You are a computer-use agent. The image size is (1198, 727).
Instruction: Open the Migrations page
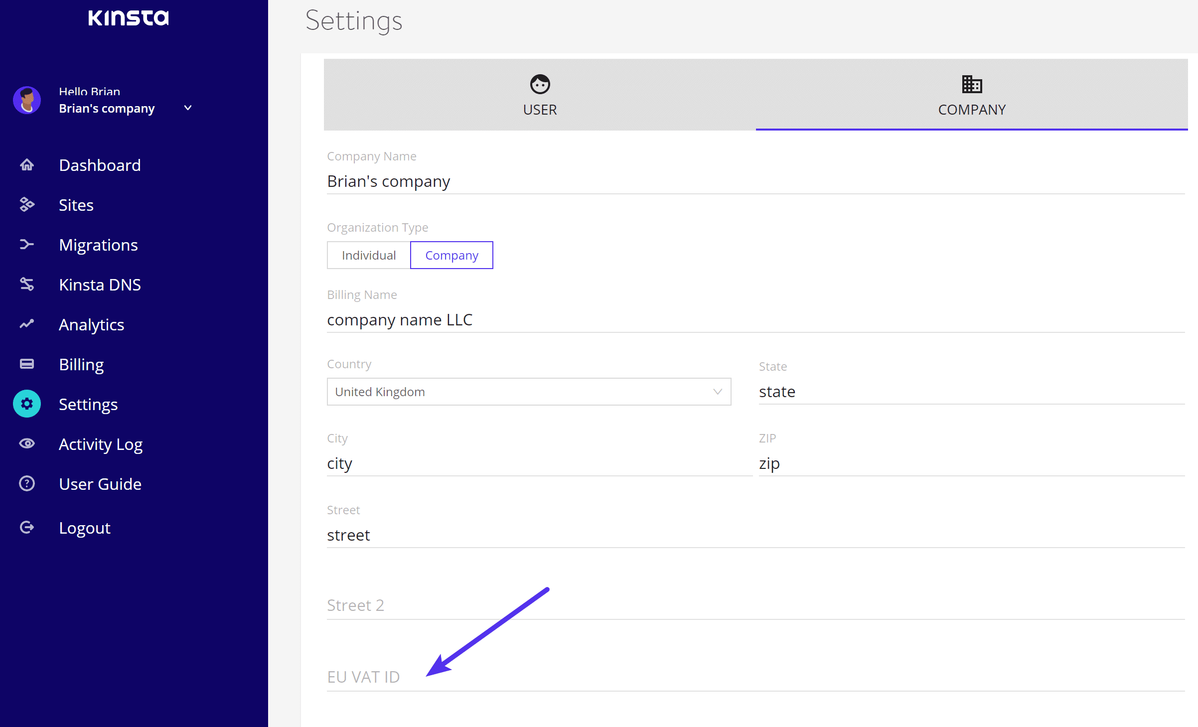(x=98, y=245)
